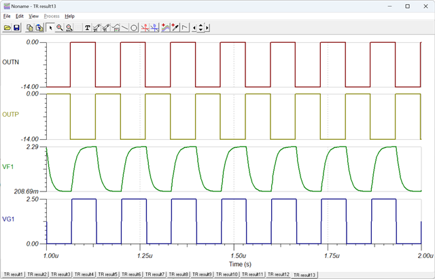Click the 208.69m VF1 axis minimum value

point(27,191)
